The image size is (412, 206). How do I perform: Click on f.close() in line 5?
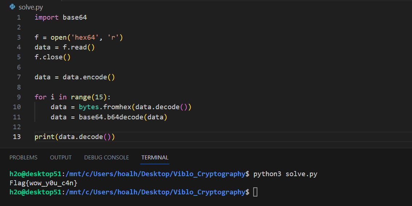tap(52, 57)
